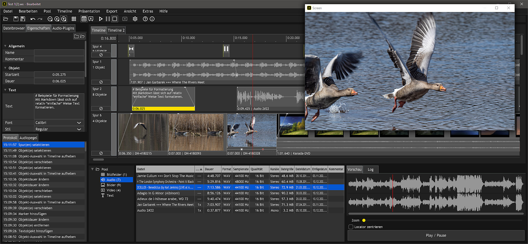Open the Stil dropdown showing Regular
This screenshot has width=528, height=244.
click(x=59, y=129)
